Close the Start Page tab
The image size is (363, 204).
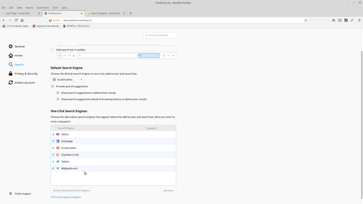coord(39,13)
